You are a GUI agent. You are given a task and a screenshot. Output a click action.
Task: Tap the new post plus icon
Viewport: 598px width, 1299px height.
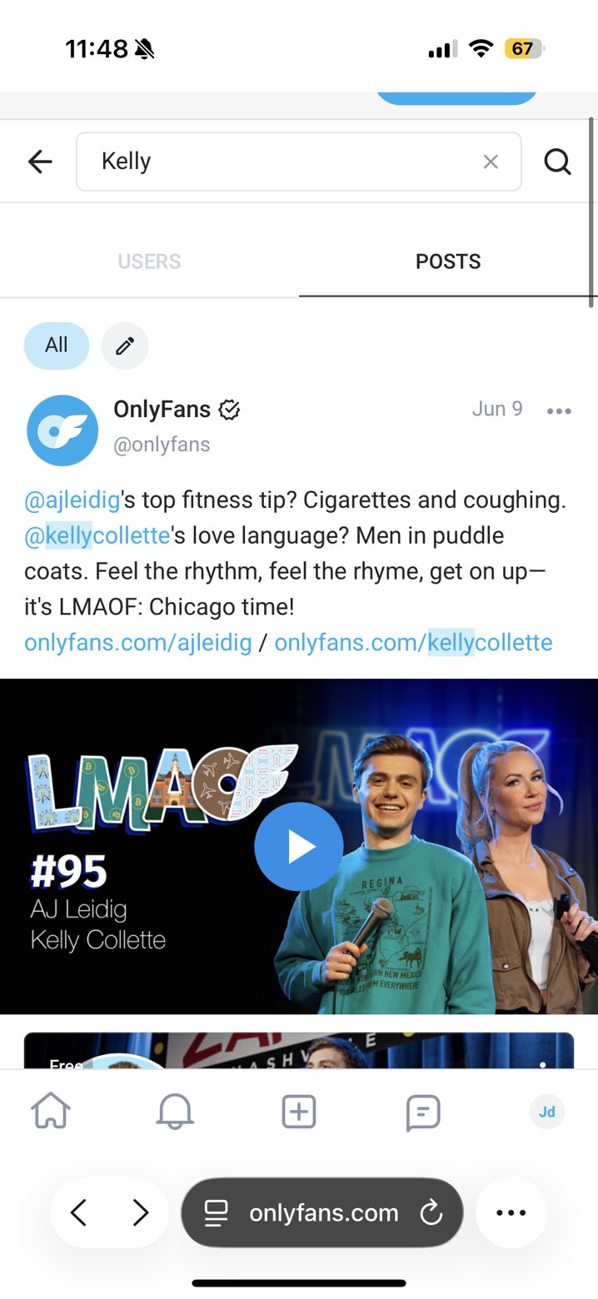(298, 1112)
